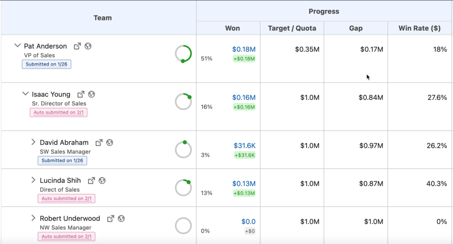Open Isaac Young's external link icon
The height and width of the screenshot is (244, 453).
[81, 94]
